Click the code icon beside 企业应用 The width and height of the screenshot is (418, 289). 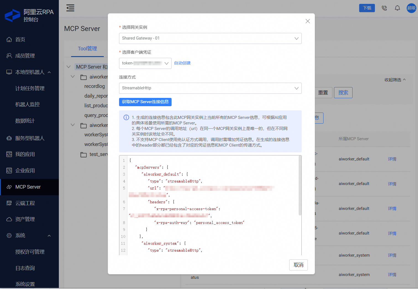click(9, 171)
